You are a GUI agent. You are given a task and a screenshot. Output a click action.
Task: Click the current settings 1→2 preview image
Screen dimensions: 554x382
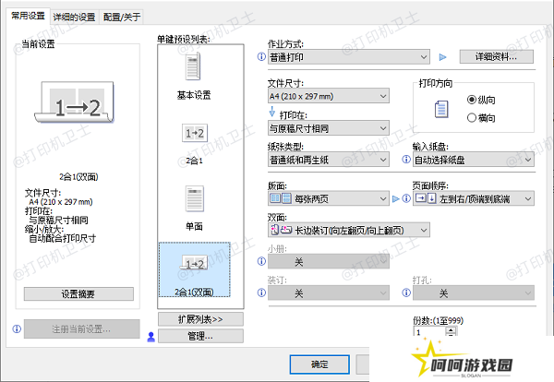tap(75, 102)
